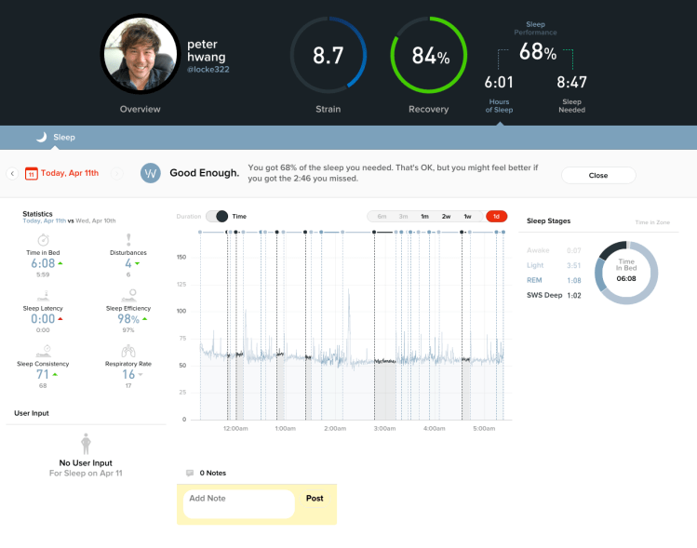Go to next day arrow

coord(117,173)
